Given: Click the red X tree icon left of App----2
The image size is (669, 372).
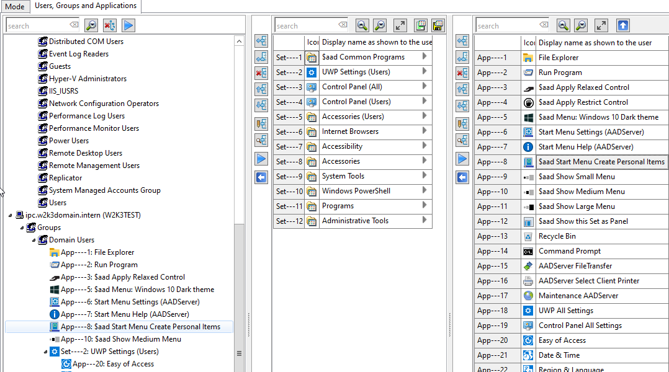Looking at the screenshot, I should pos(462,73).
